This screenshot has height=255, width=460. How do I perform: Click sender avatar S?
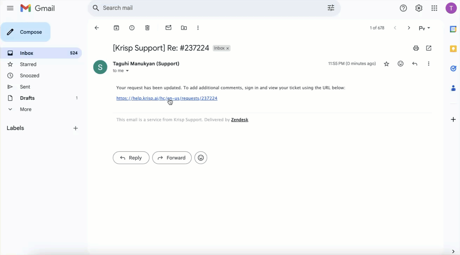click(100, 67)
